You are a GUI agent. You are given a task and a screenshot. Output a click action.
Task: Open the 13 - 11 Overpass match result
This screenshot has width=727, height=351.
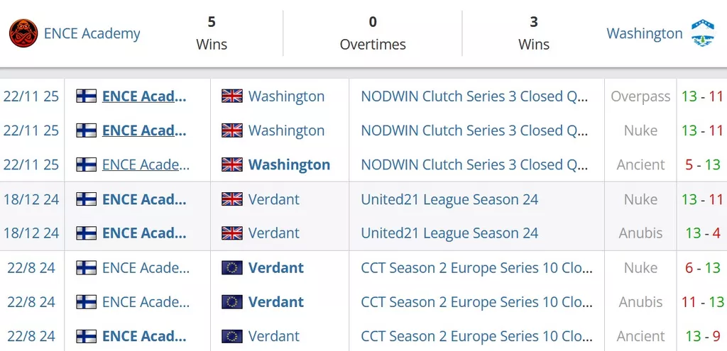(701, 96)
